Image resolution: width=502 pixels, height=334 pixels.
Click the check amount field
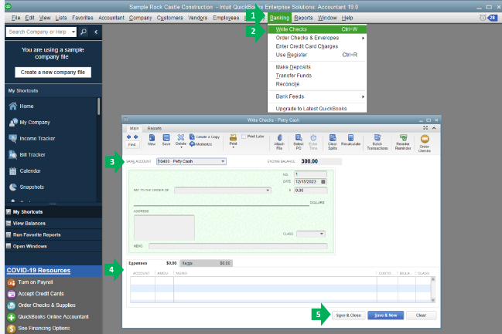coord(310,191)
